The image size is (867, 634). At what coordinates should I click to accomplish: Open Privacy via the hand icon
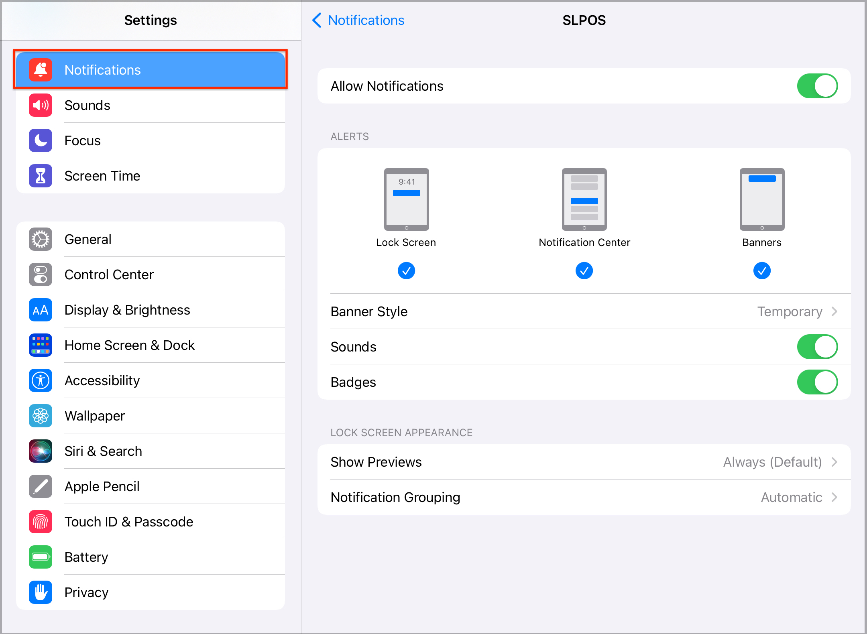click(41, 592)
